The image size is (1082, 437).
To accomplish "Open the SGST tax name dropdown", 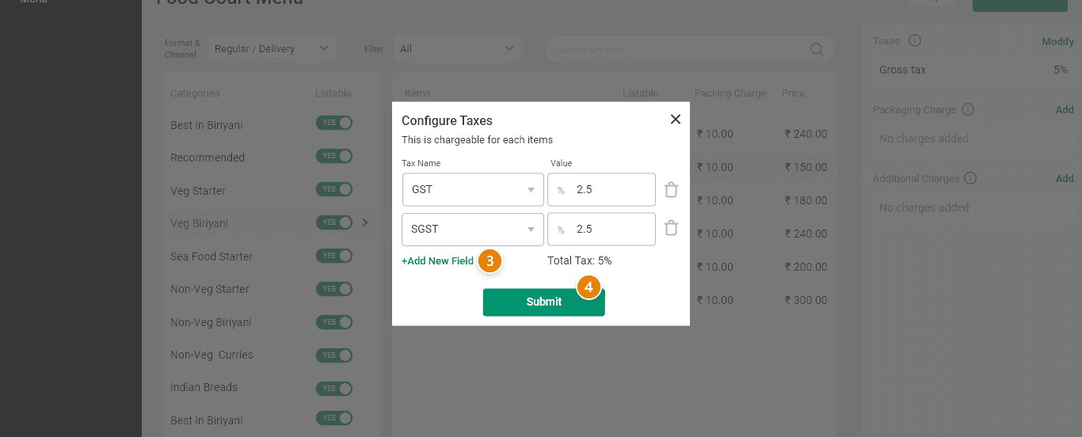I will click(472, 230).
